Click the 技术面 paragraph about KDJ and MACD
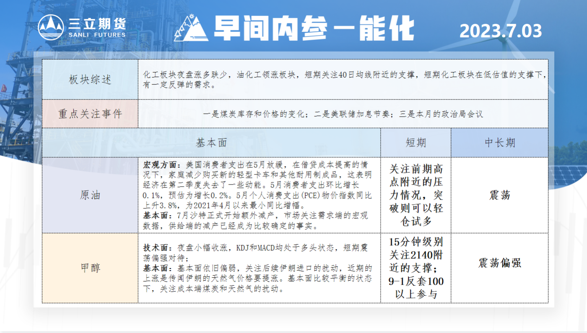This screenshot has height=333, width=587. point(256,252)
